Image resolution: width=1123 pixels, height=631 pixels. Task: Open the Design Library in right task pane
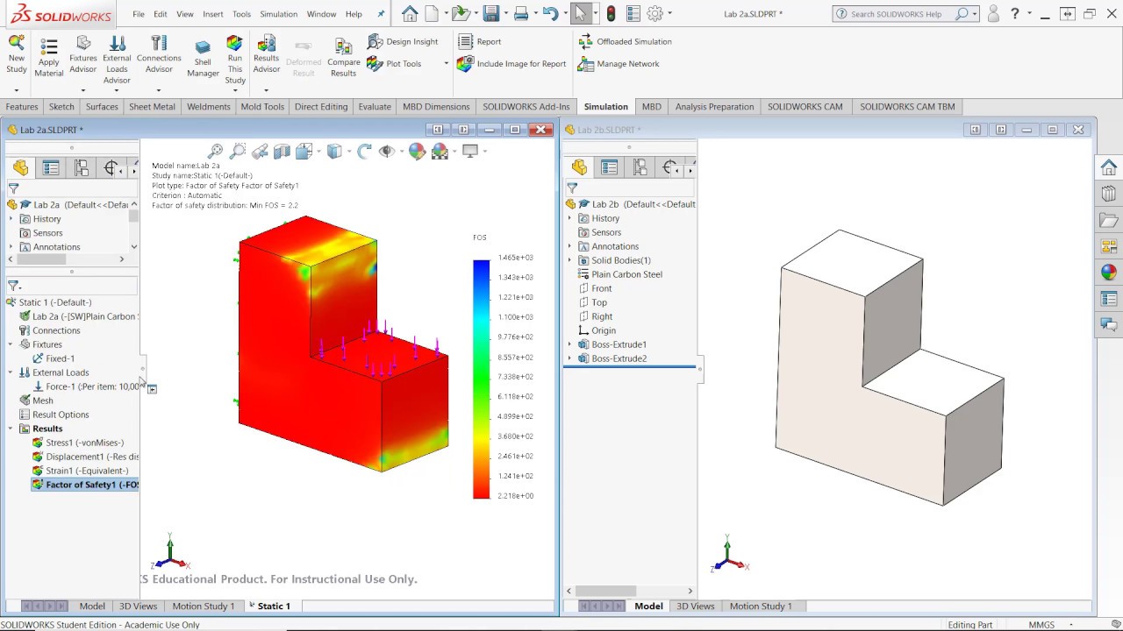click(x=1109, y=194)
